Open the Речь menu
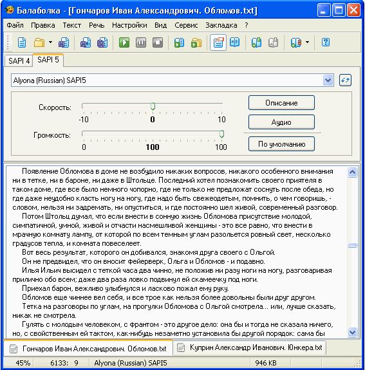The width and height of the screenshot is (365, 370). click(x=97, y=25)
